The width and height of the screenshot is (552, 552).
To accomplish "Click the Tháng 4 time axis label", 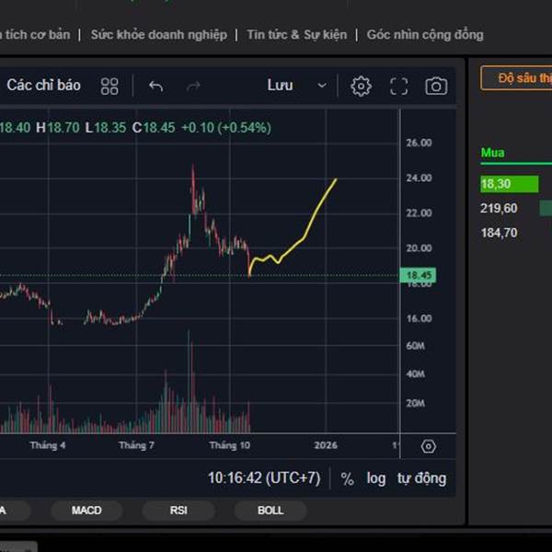I will [x=48, y=445].
